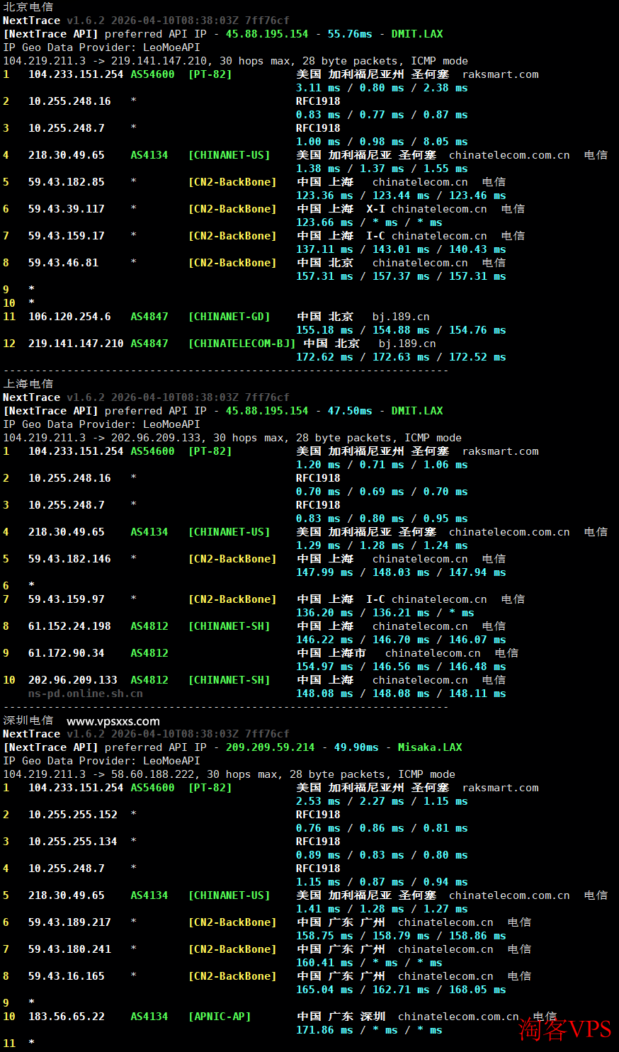This screenshot has width=619, height=1052.
Task: Click the red 淘客VPS watermark
Action: (x=564, y=1029)
